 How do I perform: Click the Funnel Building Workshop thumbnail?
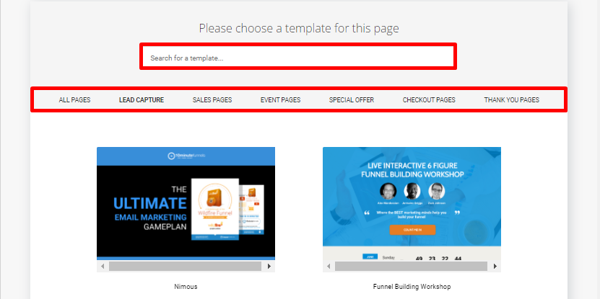click(x=412, y=203)
